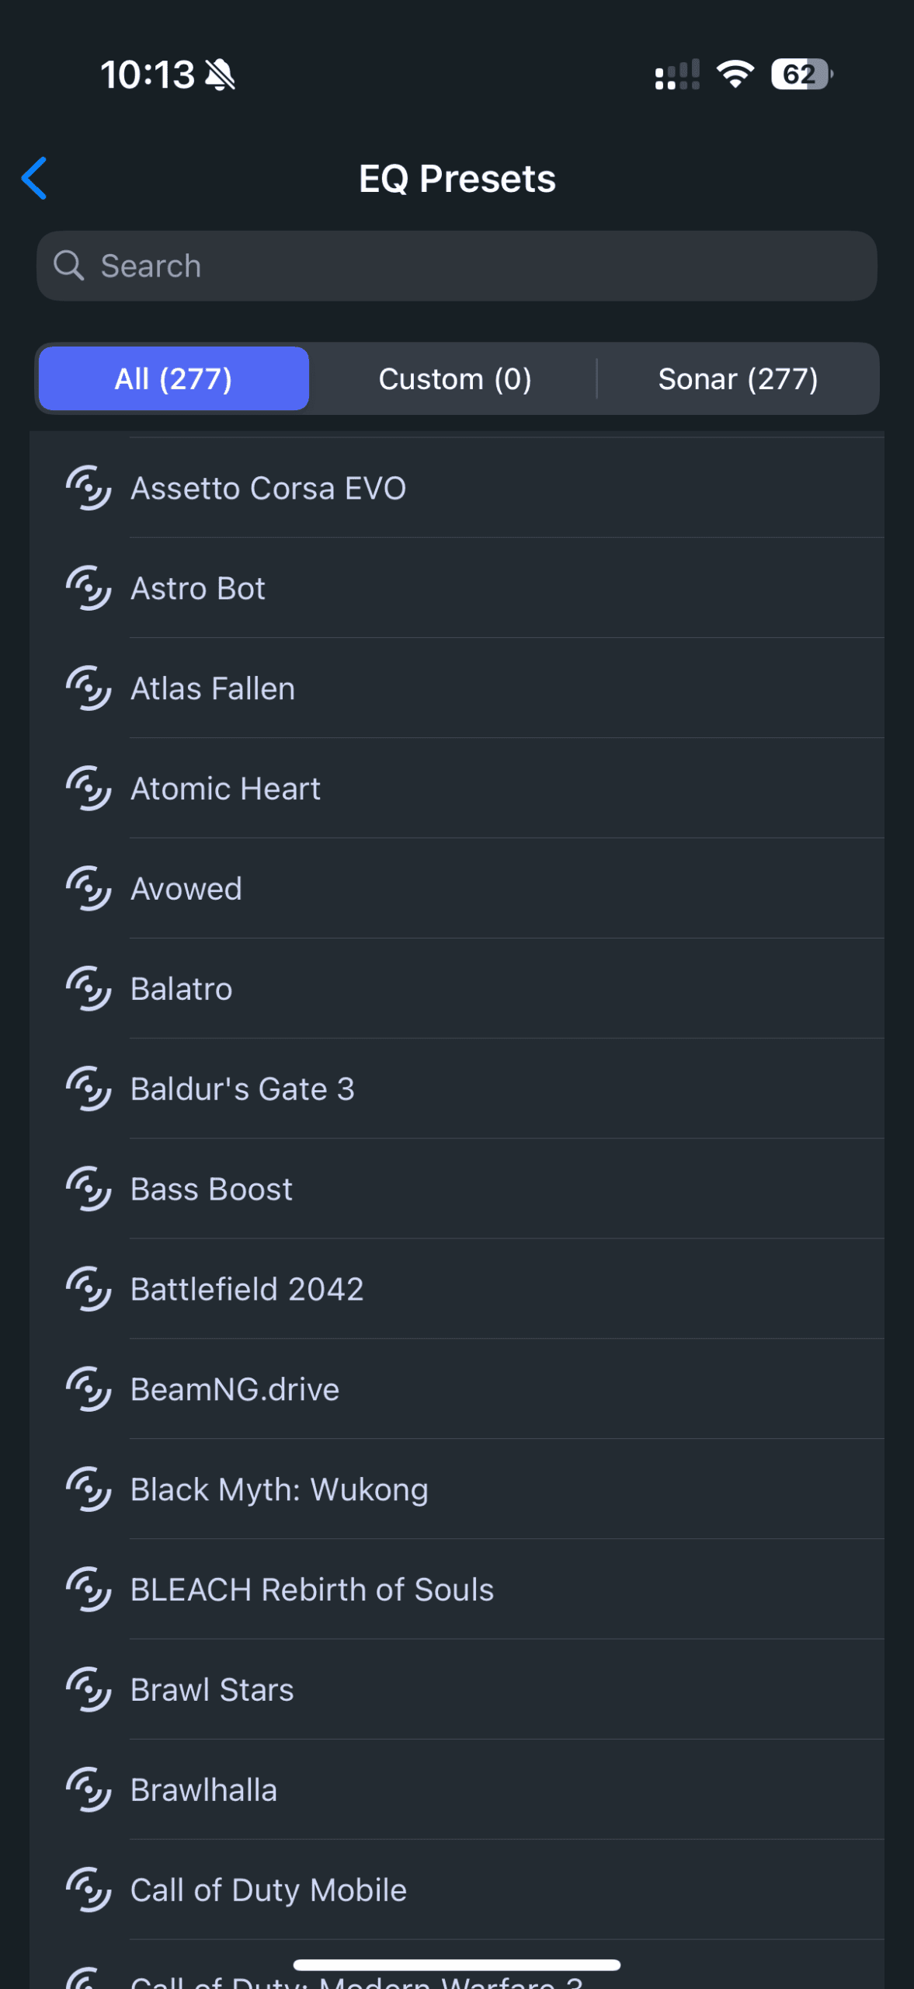
Task: Open the Sonar (277) tab
Action: pyautogui.click(x=738, y=378)
